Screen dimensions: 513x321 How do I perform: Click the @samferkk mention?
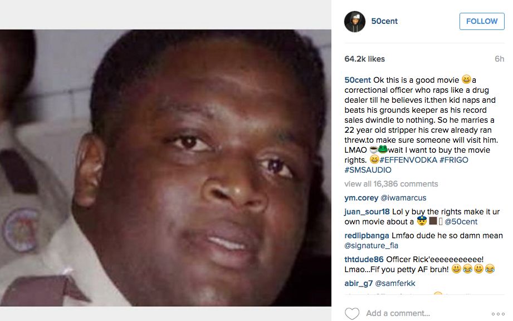(x=395, y=283)
